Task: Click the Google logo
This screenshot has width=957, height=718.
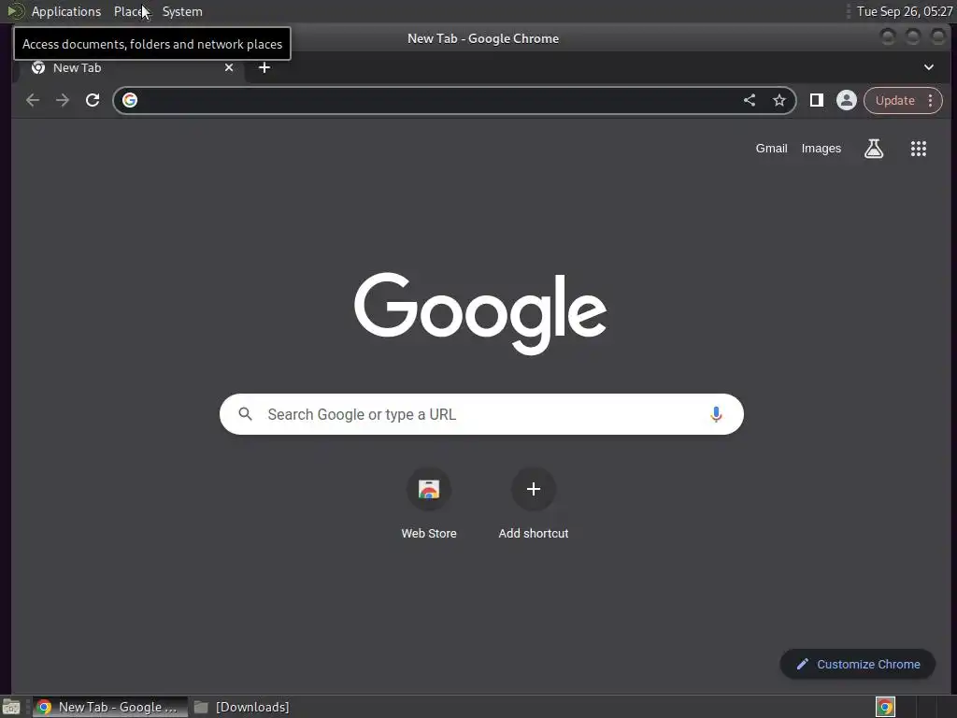Action: tap(480, 313)
